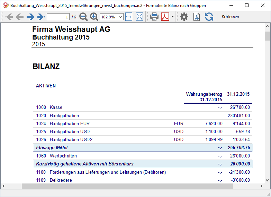Viewport: 271px width, 197px height.
Task: Click the '1100 Forderungen aus Lieferungen' row
Action: click(x=143, y=172)
